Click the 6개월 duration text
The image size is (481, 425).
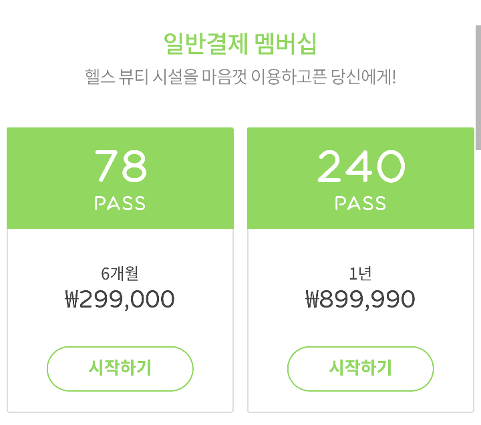tap(120, 274)
